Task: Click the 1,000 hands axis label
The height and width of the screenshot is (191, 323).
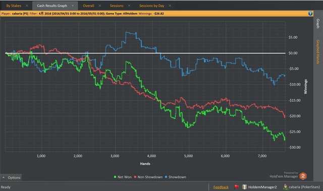Action: pos(41,156)
